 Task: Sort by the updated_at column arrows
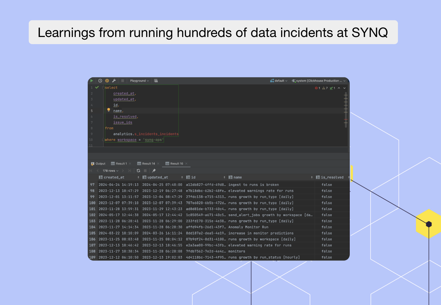(x=182, y=177)
